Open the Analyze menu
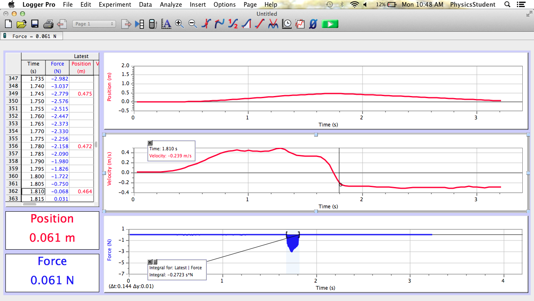The image size is (534, 301). pos(171,5)
